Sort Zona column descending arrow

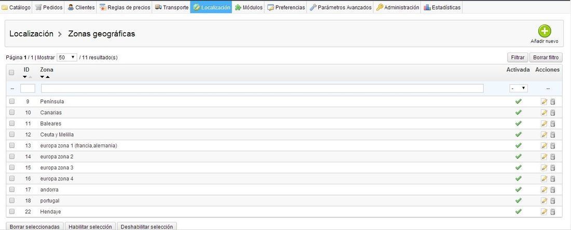pos(42,77)
